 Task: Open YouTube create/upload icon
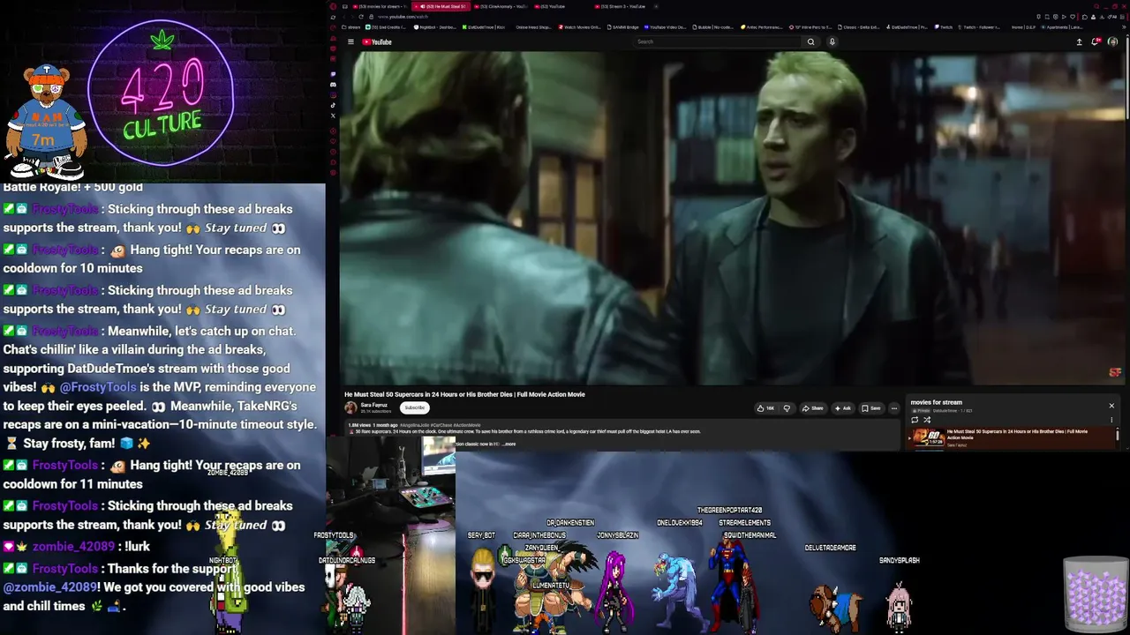(1079, 41)
